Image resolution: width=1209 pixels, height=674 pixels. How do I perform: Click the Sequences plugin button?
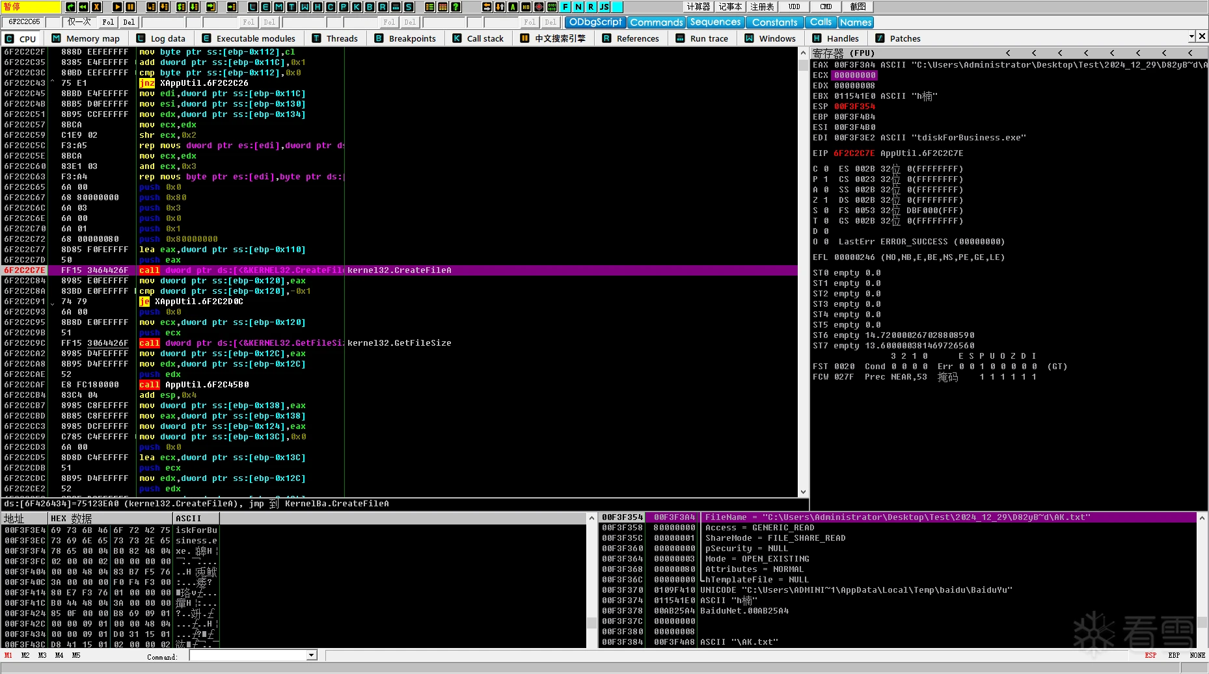click(715, 22)
